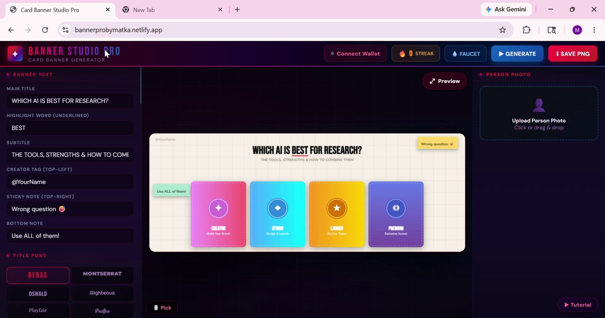Click the Sticky Note input field
Screen dimensions: 605x318
click(70, 209)
